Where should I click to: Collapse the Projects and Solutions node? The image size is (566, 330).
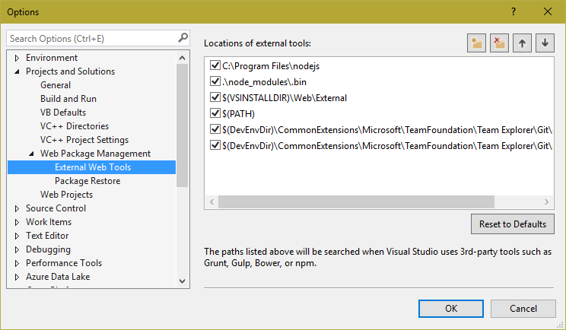17,71
